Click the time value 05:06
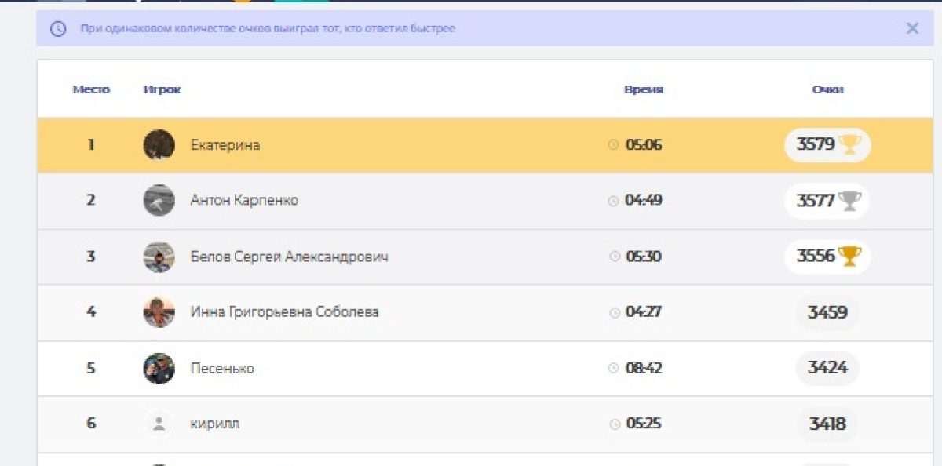 [x=644, y=145]
